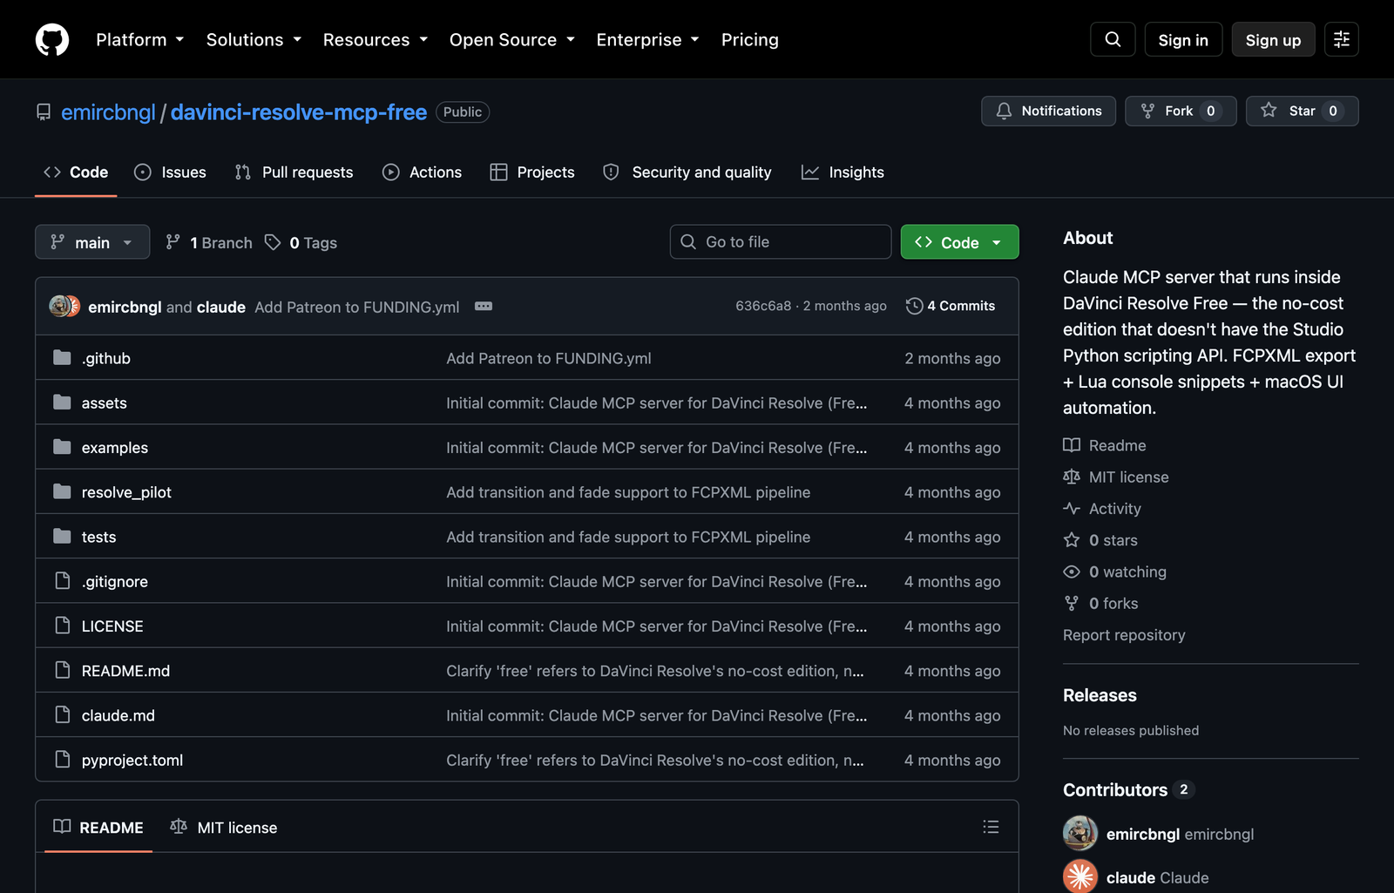Select the README tab
The image size is (1394, 893).
click(98, 827)
